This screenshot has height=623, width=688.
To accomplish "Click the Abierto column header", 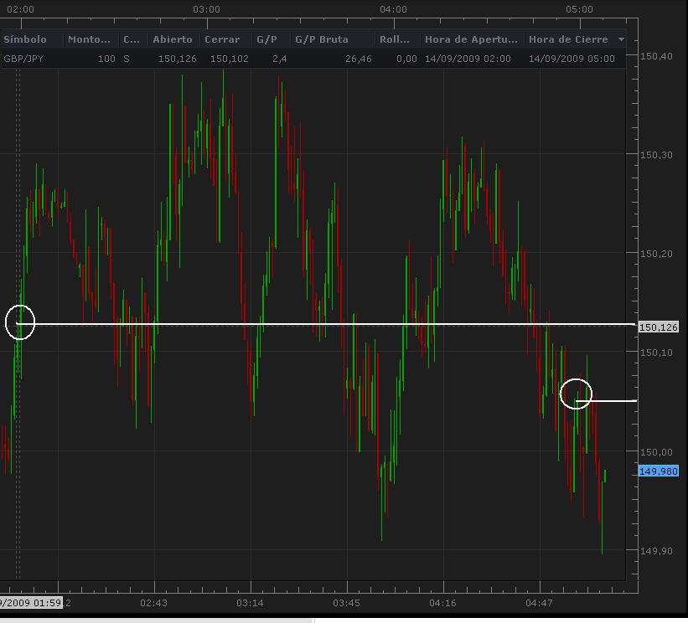I will (x=172, y=39).
